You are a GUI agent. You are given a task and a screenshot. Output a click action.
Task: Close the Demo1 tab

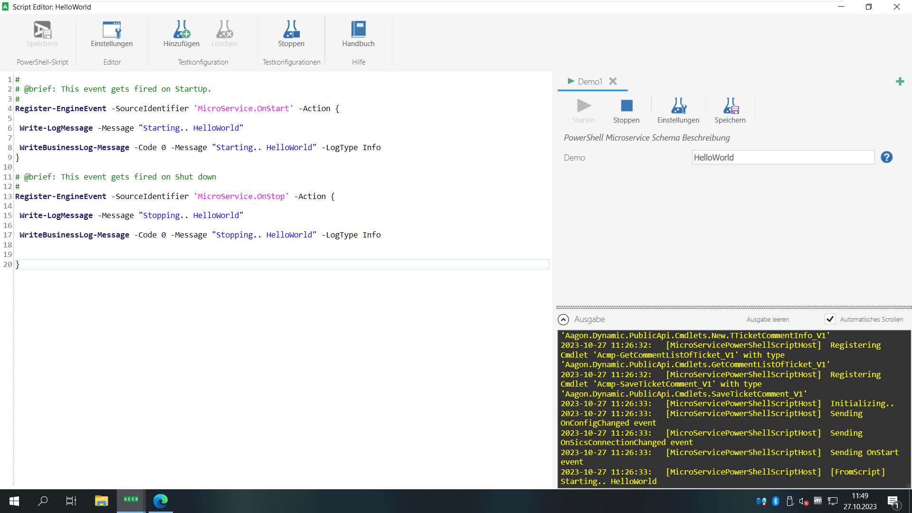[613, 81]
